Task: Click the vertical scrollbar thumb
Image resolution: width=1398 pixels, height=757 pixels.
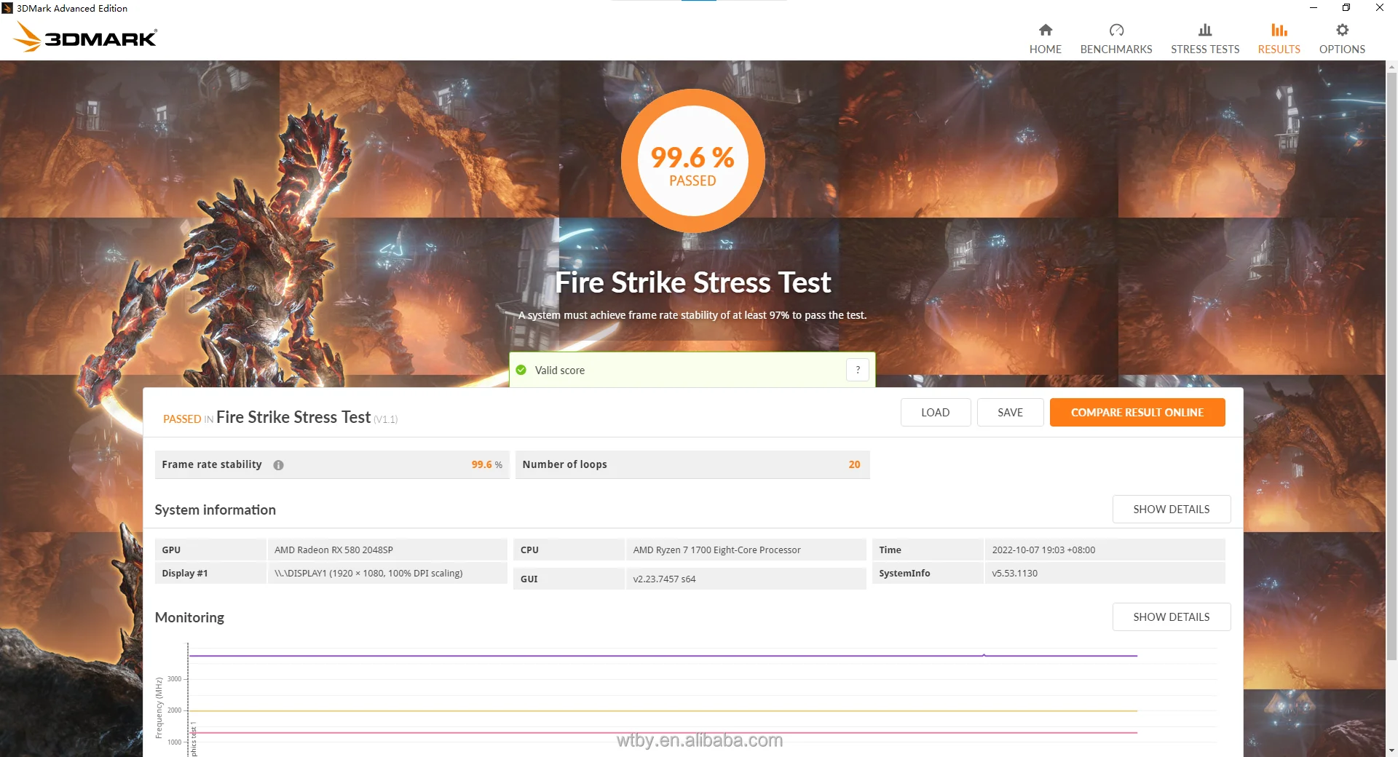Action: pyautogui.click(x=1391, y=368)
